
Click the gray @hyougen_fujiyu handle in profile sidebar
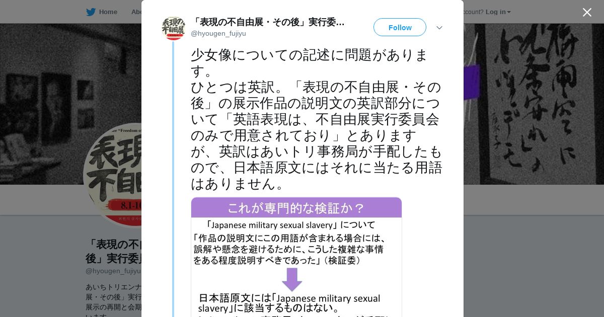click(113, 271)
